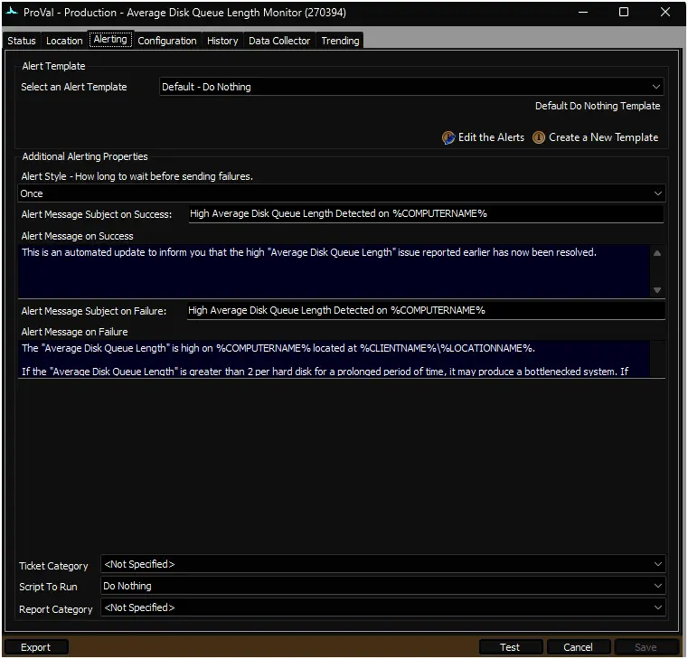Click the Test button
Image resolution: width=688 pixels, height=659 pixels.
[510, 647]
